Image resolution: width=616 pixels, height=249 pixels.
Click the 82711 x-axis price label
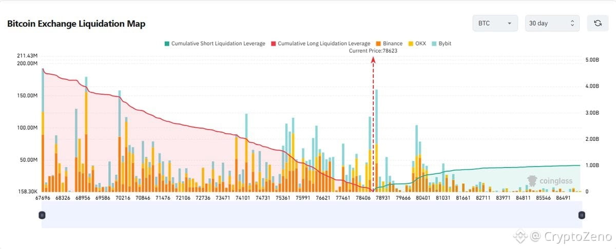pos(484,197)
